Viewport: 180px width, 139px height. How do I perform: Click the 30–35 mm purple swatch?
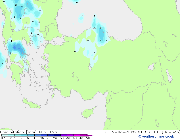[x=64, y=135]
